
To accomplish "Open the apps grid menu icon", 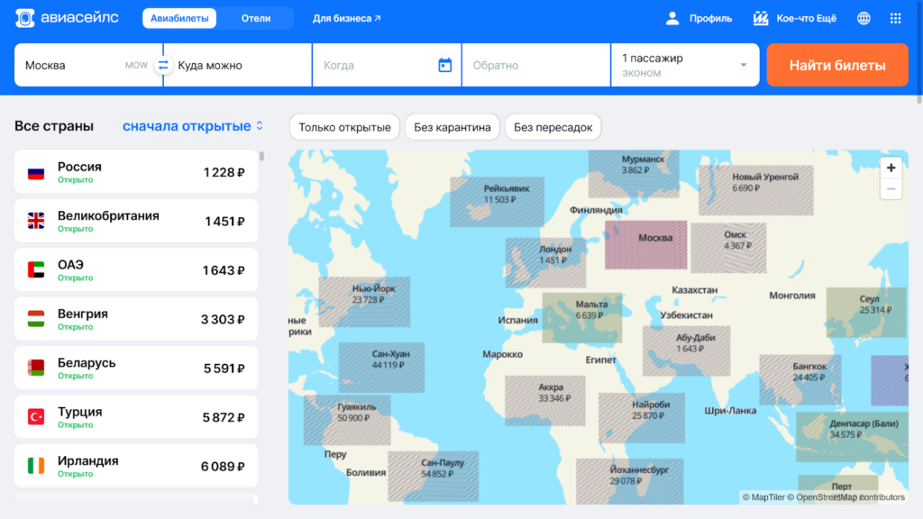I will coord(895,18).
